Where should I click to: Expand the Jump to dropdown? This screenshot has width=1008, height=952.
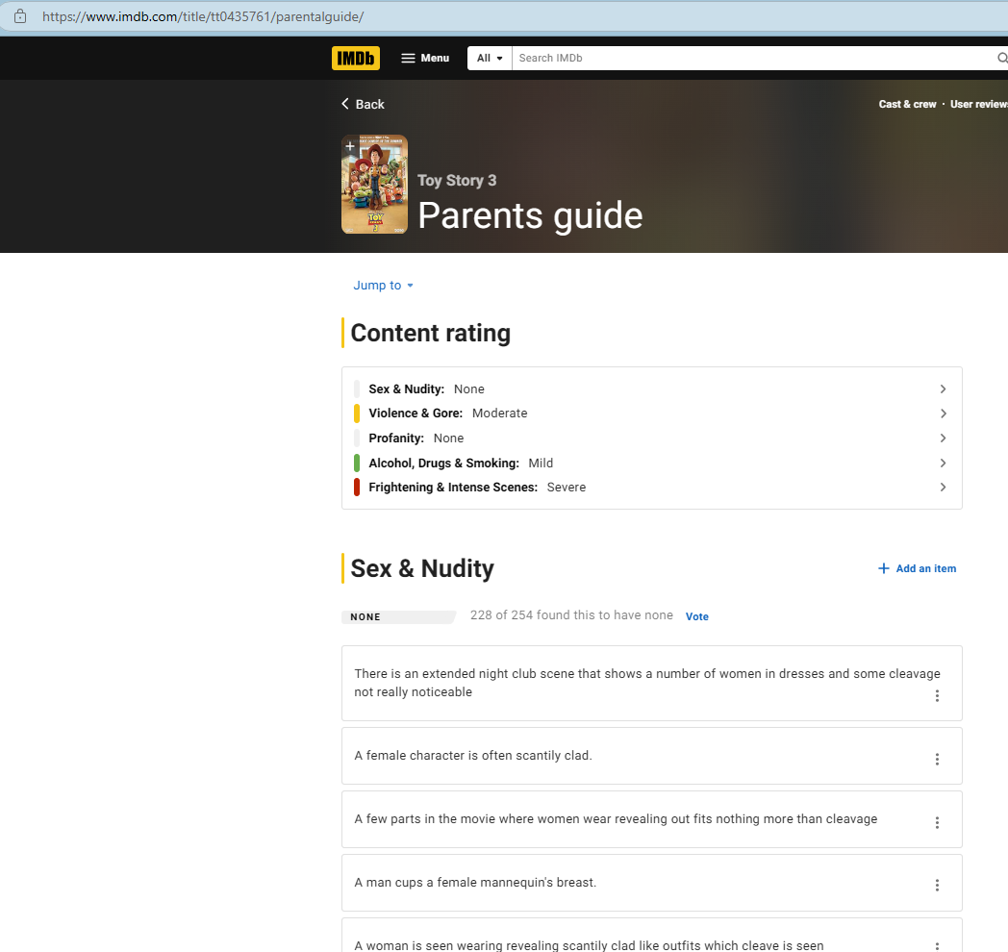coord(383,286)
